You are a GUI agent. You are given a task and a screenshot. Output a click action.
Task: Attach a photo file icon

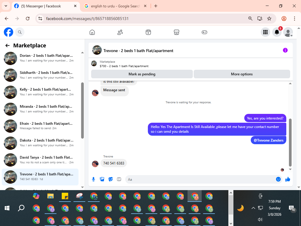(x=102, y=179)
